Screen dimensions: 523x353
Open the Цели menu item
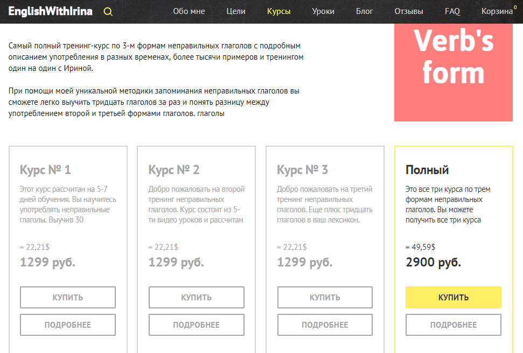[235, 11]
